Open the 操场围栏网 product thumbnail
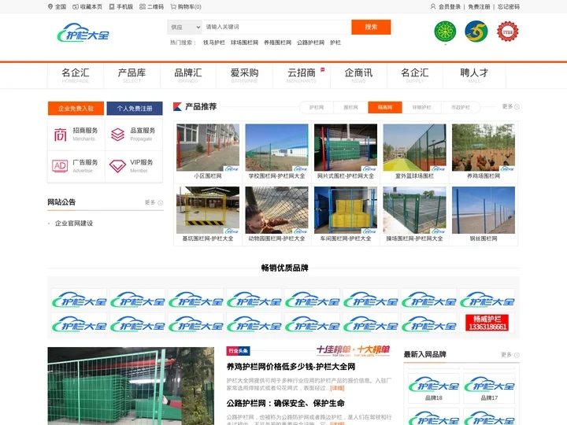This screenshot has height=425, width=567. pyautogui.click(x=414, y=210)
